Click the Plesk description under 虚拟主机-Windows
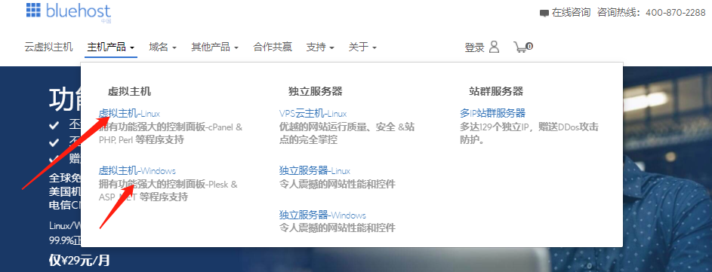 (x=168, y=191)
